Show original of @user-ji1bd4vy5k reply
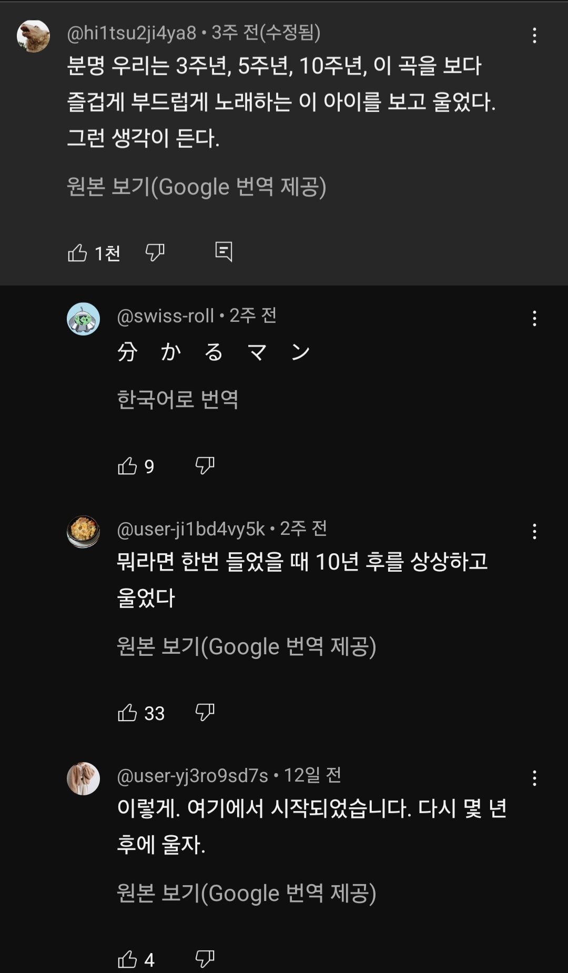The width and height of the screenshot is (568, 973). pos(246,646)
